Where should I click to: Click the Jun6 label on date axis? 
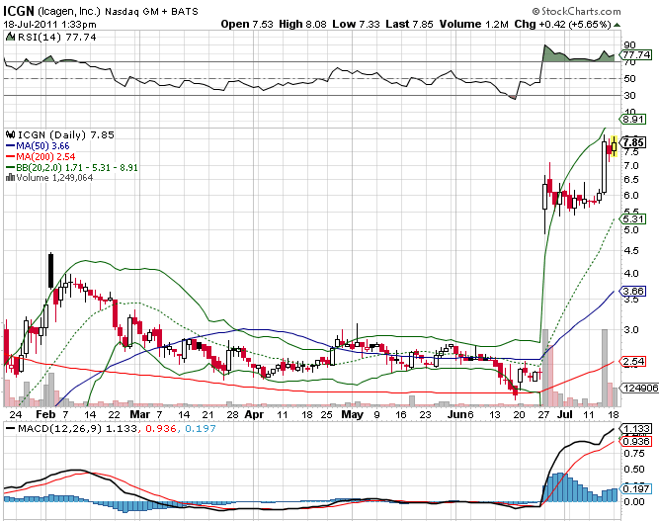[x=460, y=414]
